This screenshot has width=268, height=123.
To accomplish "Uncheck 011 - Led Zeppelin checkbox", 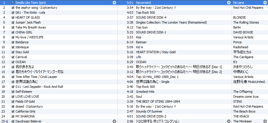I will point(13,87).
